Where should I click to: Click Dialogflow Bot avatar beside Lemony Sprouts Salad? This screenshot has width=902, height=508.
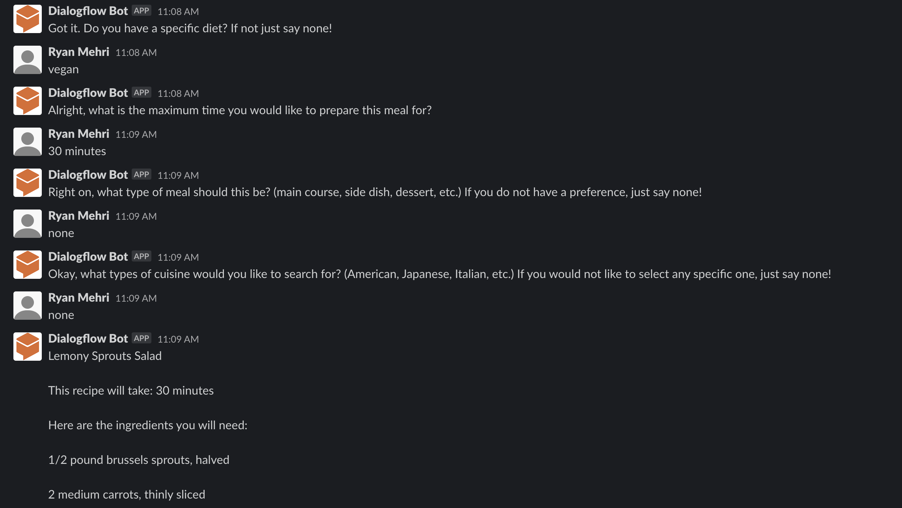click(28, 347)
